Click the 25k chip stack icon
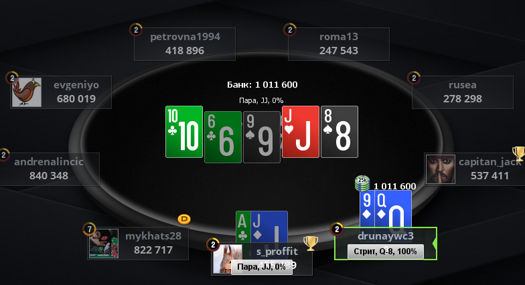Viewport: 525px width, 285px height. [362, 183]
